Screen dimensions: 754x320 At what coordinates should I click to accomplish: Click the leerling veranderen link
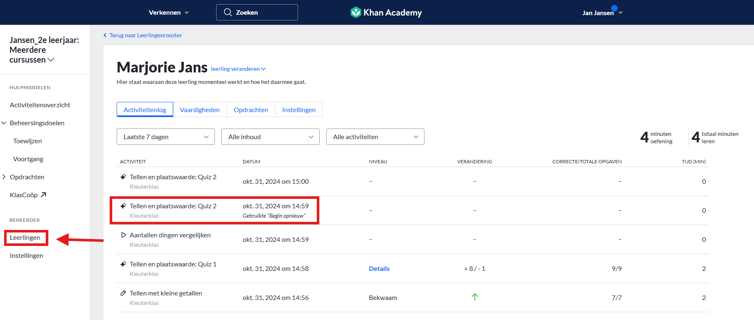pyautogui.click(x=238, y=69)
